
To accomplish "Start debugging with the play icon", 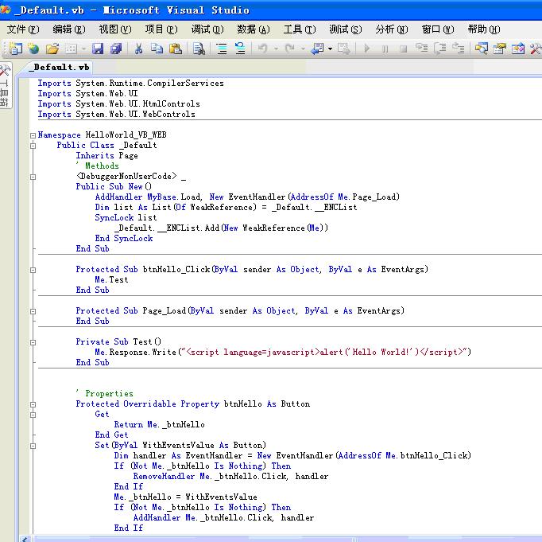I will (x=367, y=49).
